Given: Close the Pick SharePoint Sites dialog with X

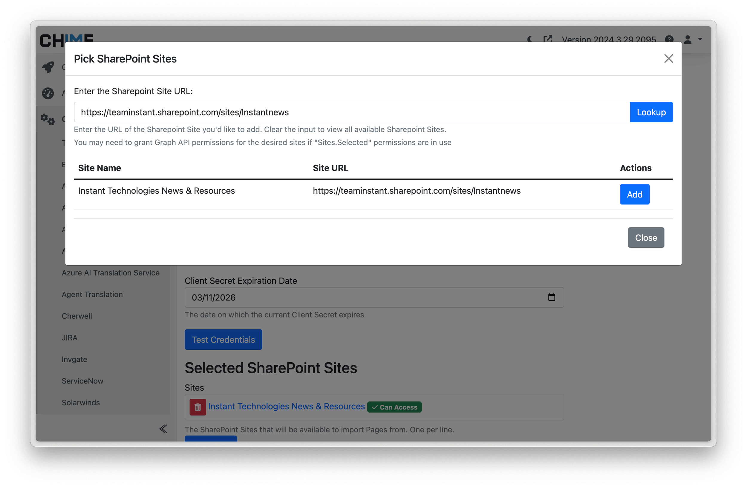Looking at the screenshot, I should click(x=668, y=58).
